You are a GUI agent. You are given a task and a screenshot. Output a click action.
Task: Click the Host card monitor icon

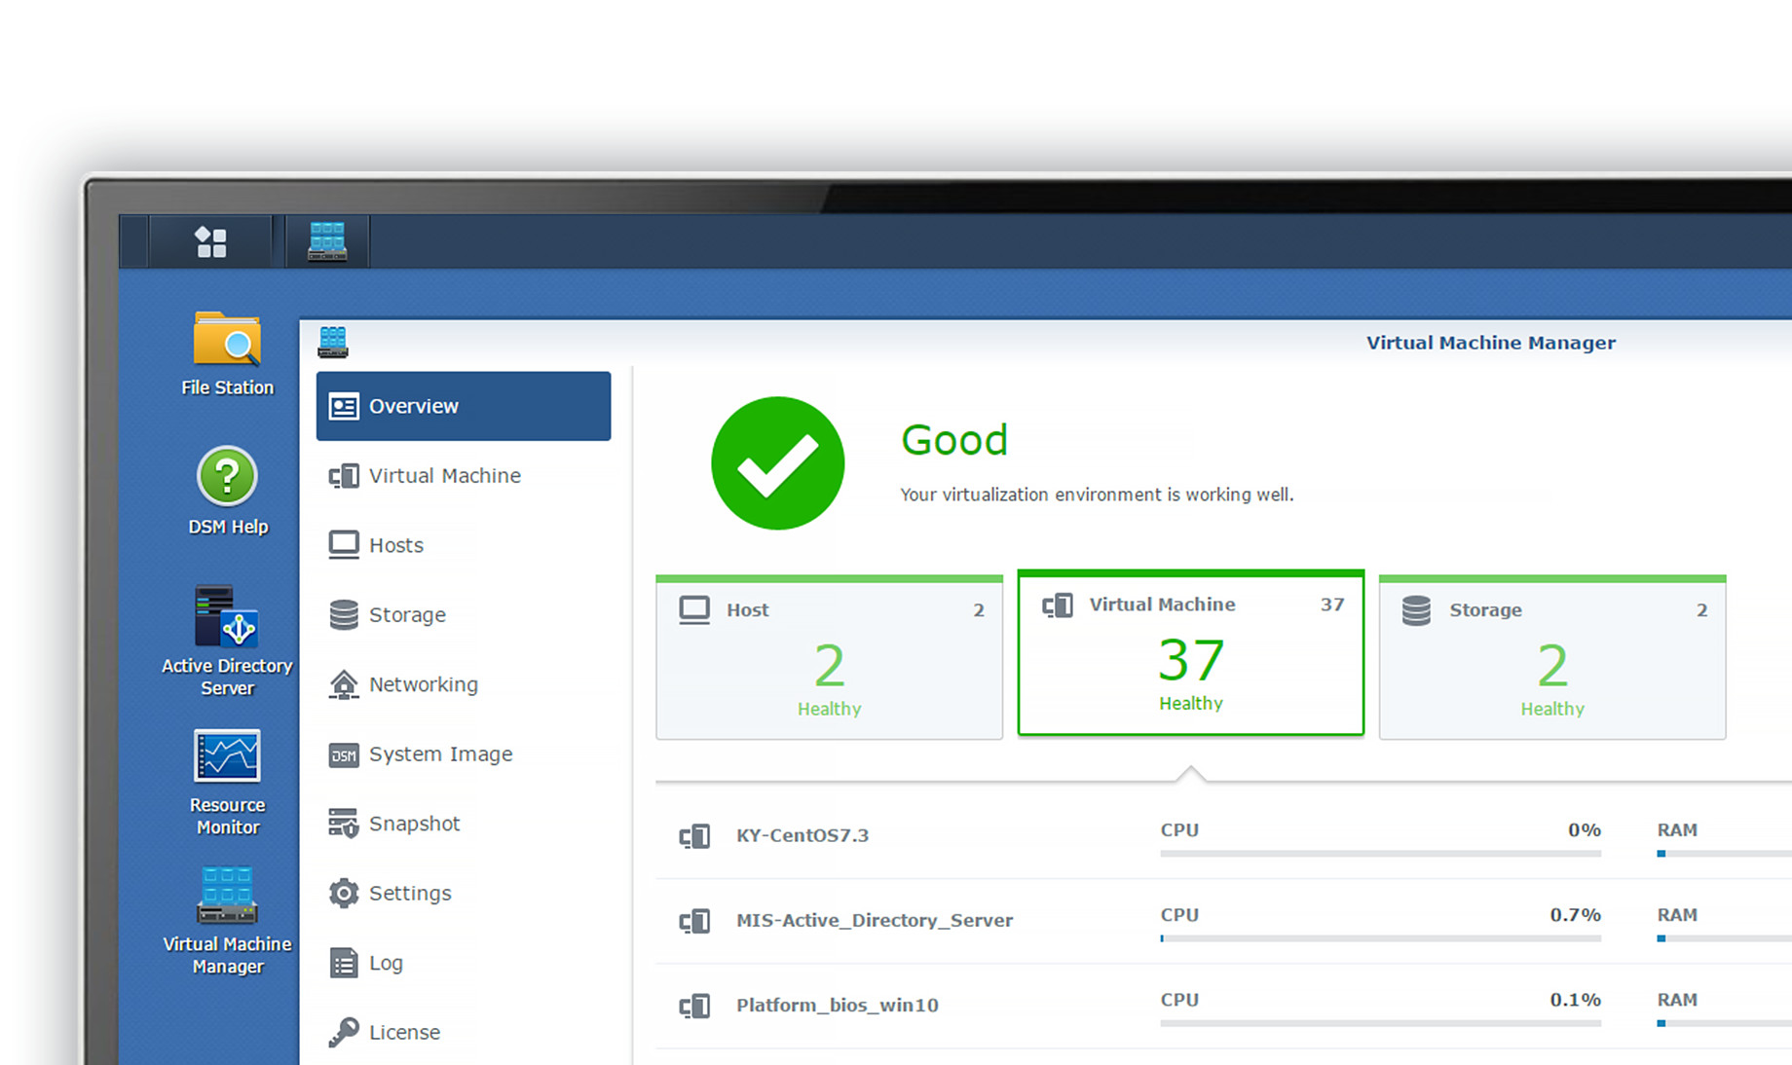(694, 610)
